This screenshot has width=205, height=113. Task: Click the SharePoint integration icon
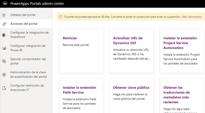pyautogui.click(x=4, y=35)
